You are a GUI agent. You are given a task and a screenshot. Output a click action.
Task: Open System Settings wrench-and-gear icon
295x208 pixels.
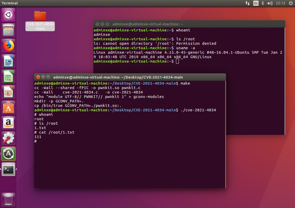[x=8, y=138]
